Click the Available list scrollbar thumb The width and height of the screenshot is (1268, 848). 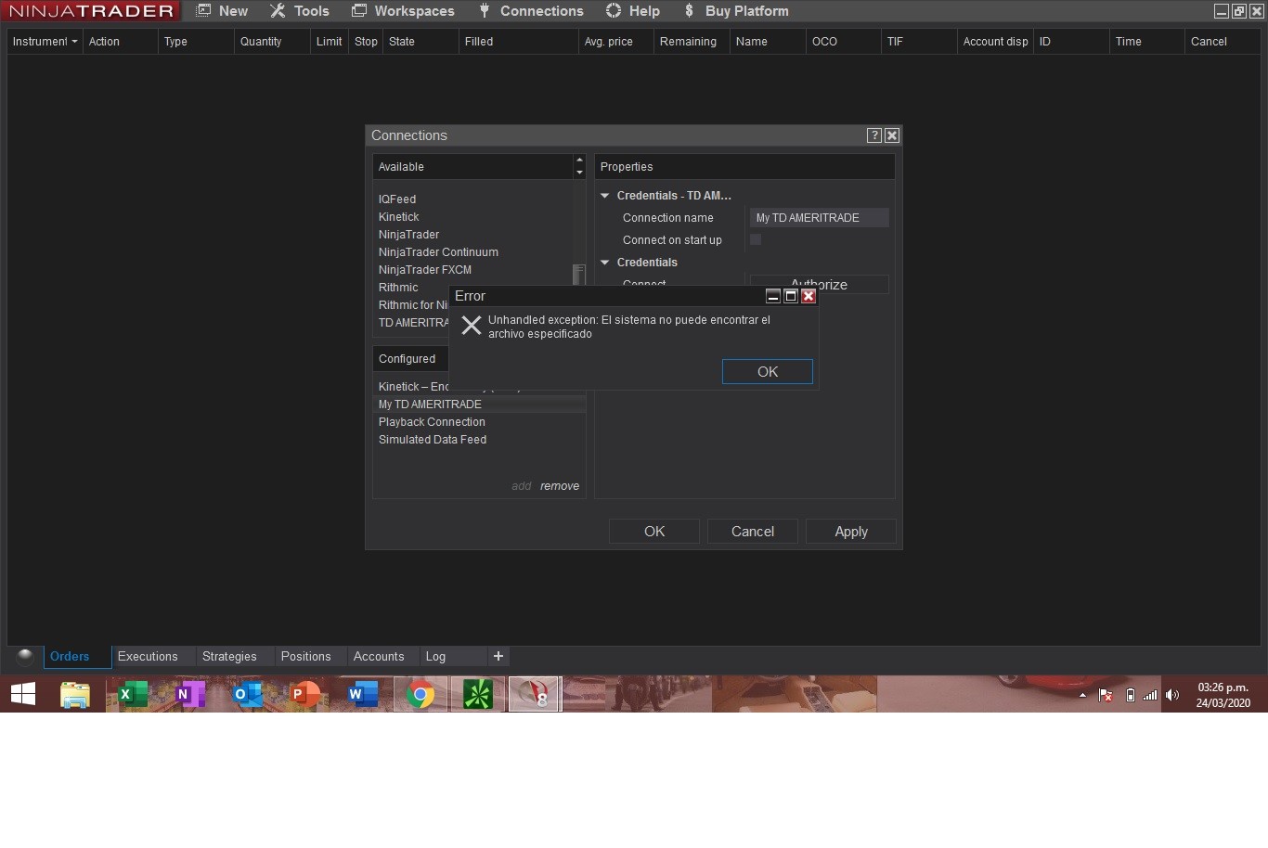tap(579, 274)
